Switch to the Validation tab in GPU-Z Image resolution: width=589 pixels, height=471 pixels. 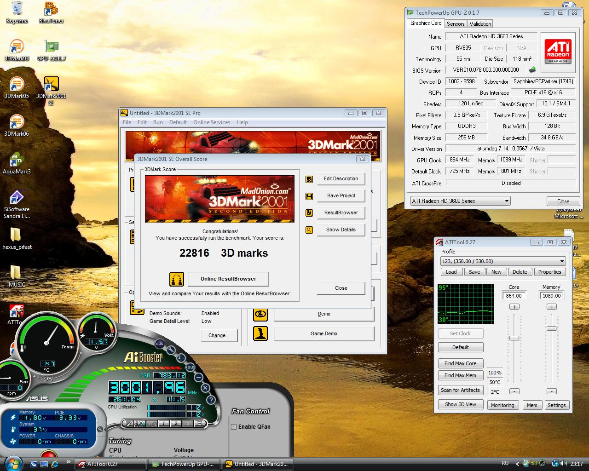point(480,24)
